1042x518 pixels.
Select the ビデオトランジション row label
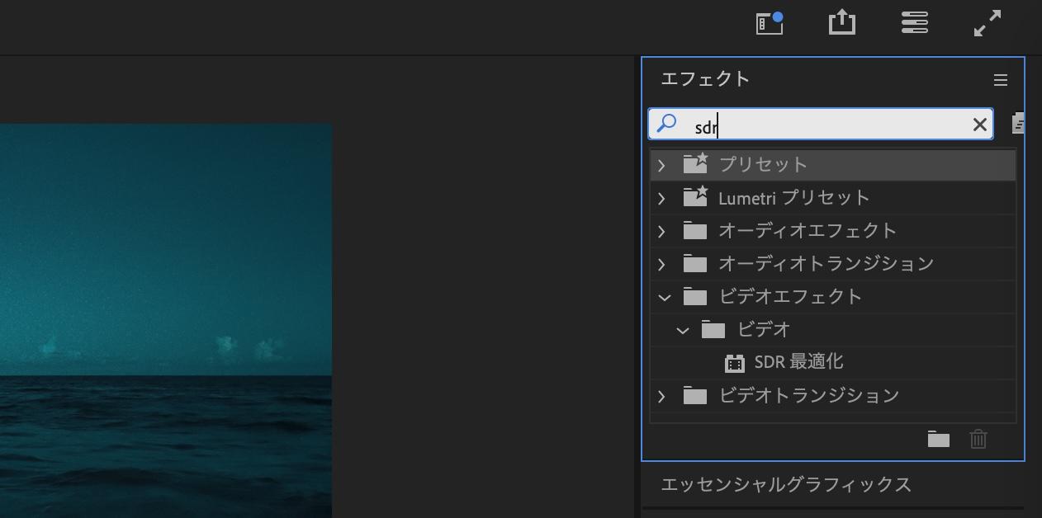[x=809, y=396]
